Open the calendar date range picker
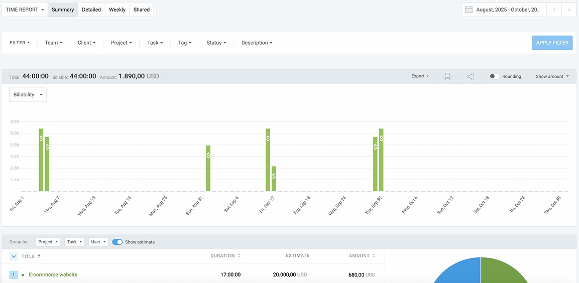The image size is (579, 283). (504, 10)
